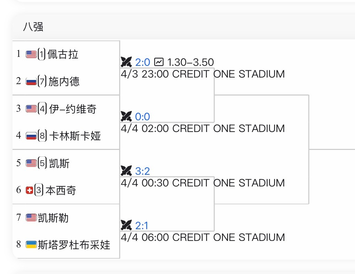The height and width of the screenshot is (274, 355).
Task: Select player 凯斯 in the bracket
Action: (59, 163)
